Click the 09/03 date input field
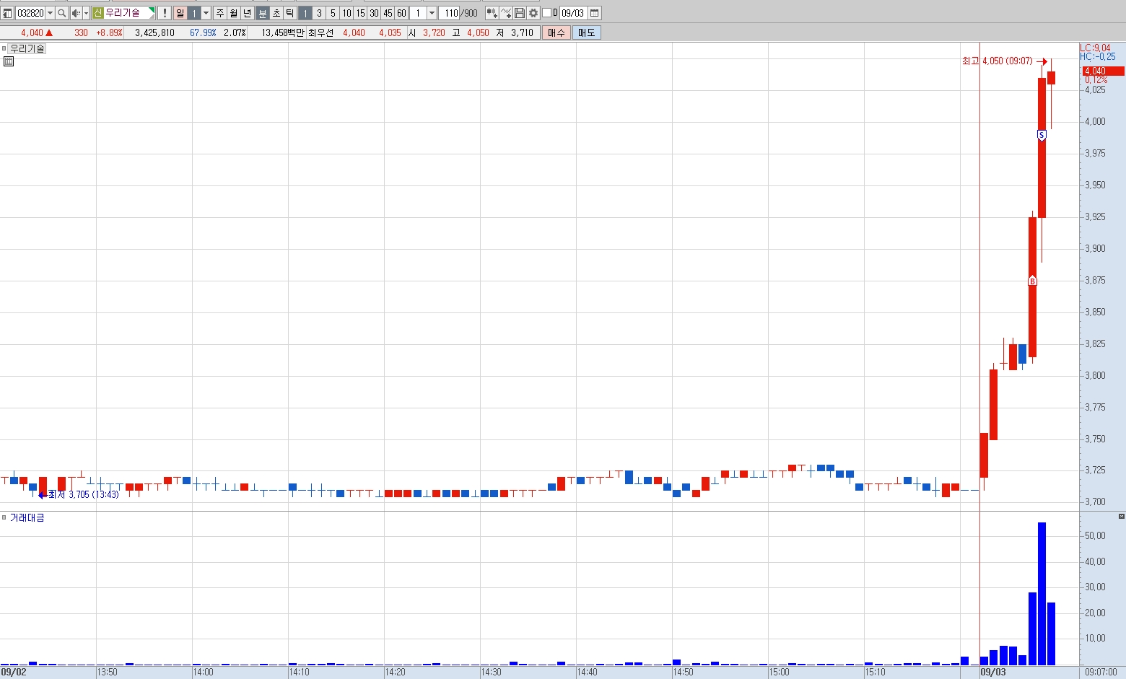This screenshot has height=679, width=1126. coord(573,13)
